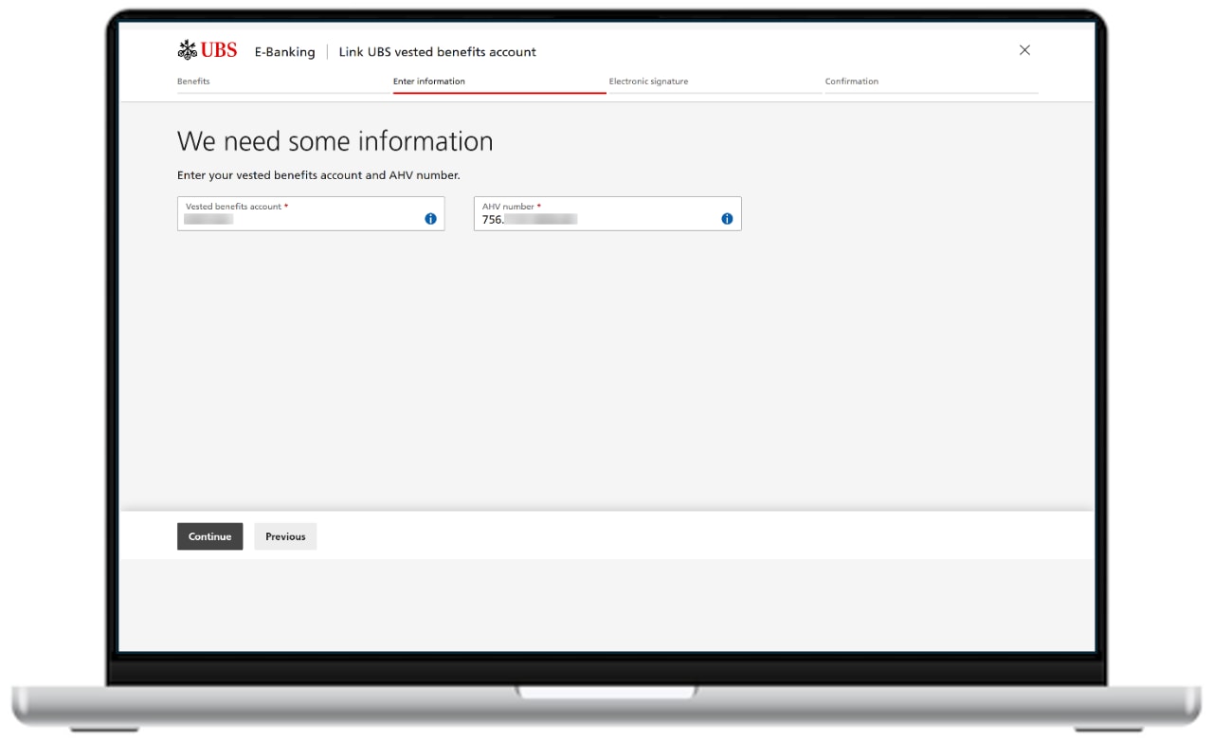The image size is (1213, 743).
Task: Close the link account dialog
Action: coord(1024,50)
